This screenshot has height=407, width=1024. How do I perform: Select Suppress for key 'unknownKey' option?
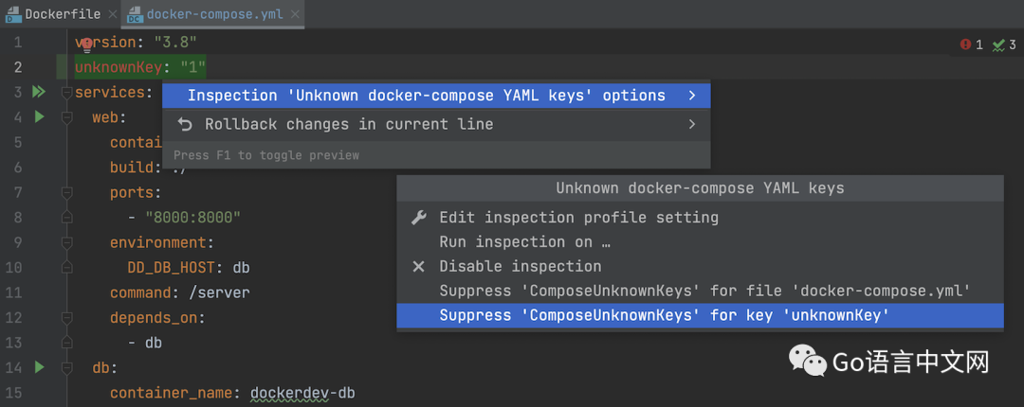coord(664,316)
